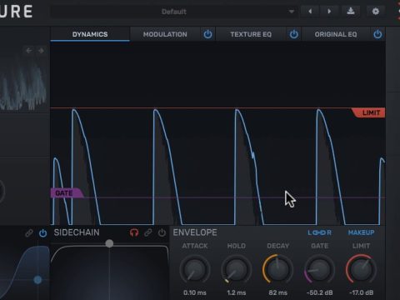This screenshot has height=300, width=400.
Task: Switch to the Modulation tab
Action: [165, 34]
